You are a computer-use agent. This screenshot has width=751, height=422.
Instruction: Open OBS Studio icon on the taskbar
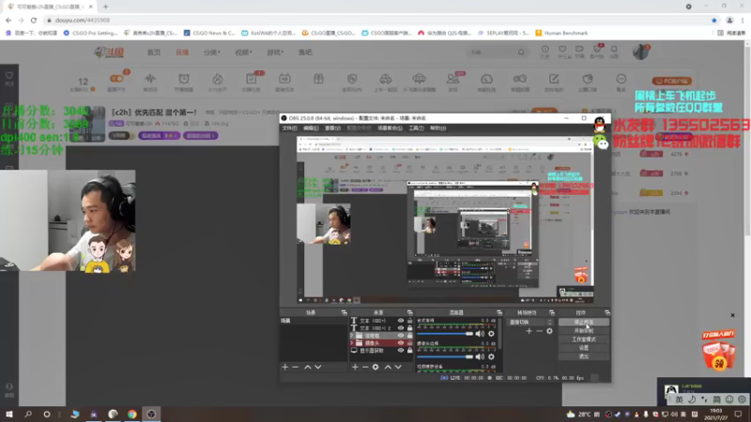pos(151,414)
